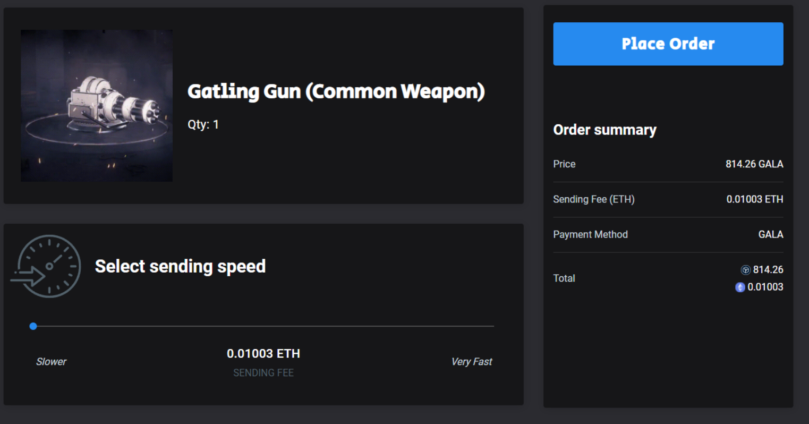Image resolution: width=809 pixels, height=424 pixels.
Task: Click the Slower speed label
Action: pos(51,362)
